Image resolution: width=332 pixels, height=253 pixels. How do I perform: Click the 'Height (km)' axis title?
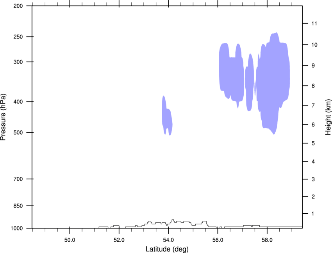click(x=328, y=117)
